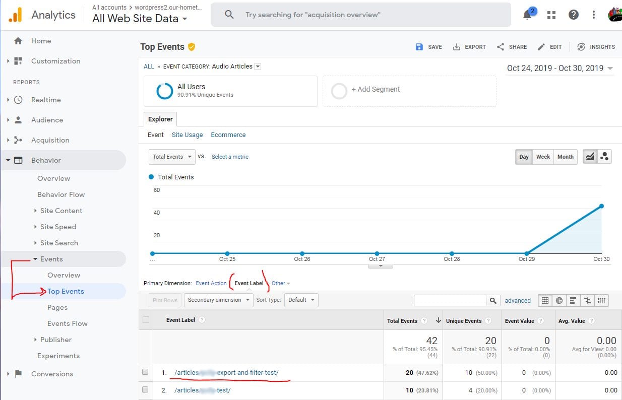The width and height of the screenshot is (622, 400).
Task: Switch chart to line chart view
Action: 589,157
